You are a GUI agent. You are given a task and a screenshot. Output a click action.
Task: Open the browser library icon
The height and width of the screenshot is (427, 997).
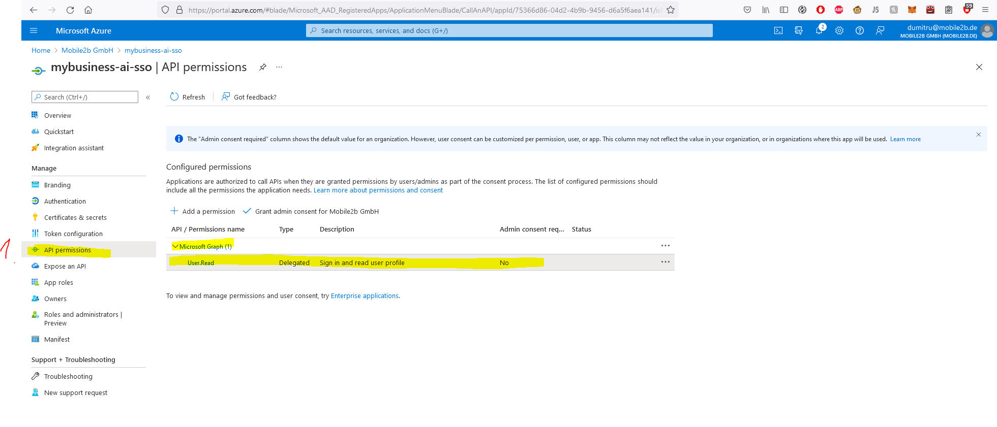(x=766, y=10)
